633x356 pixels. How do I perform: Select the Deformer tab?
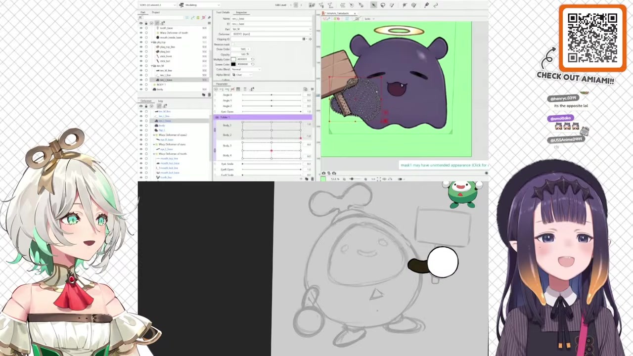pyautogui.click(x=146, y=101)
